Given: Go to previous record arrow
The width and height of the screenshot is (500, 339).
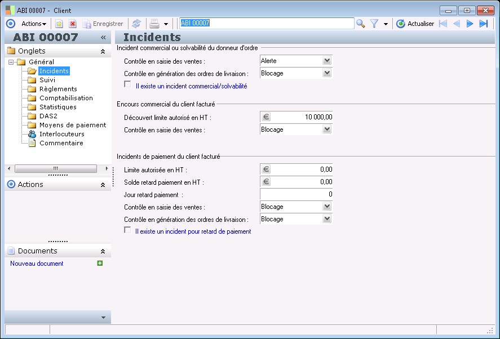Looking at the screenshot, I should coord(457,24).
